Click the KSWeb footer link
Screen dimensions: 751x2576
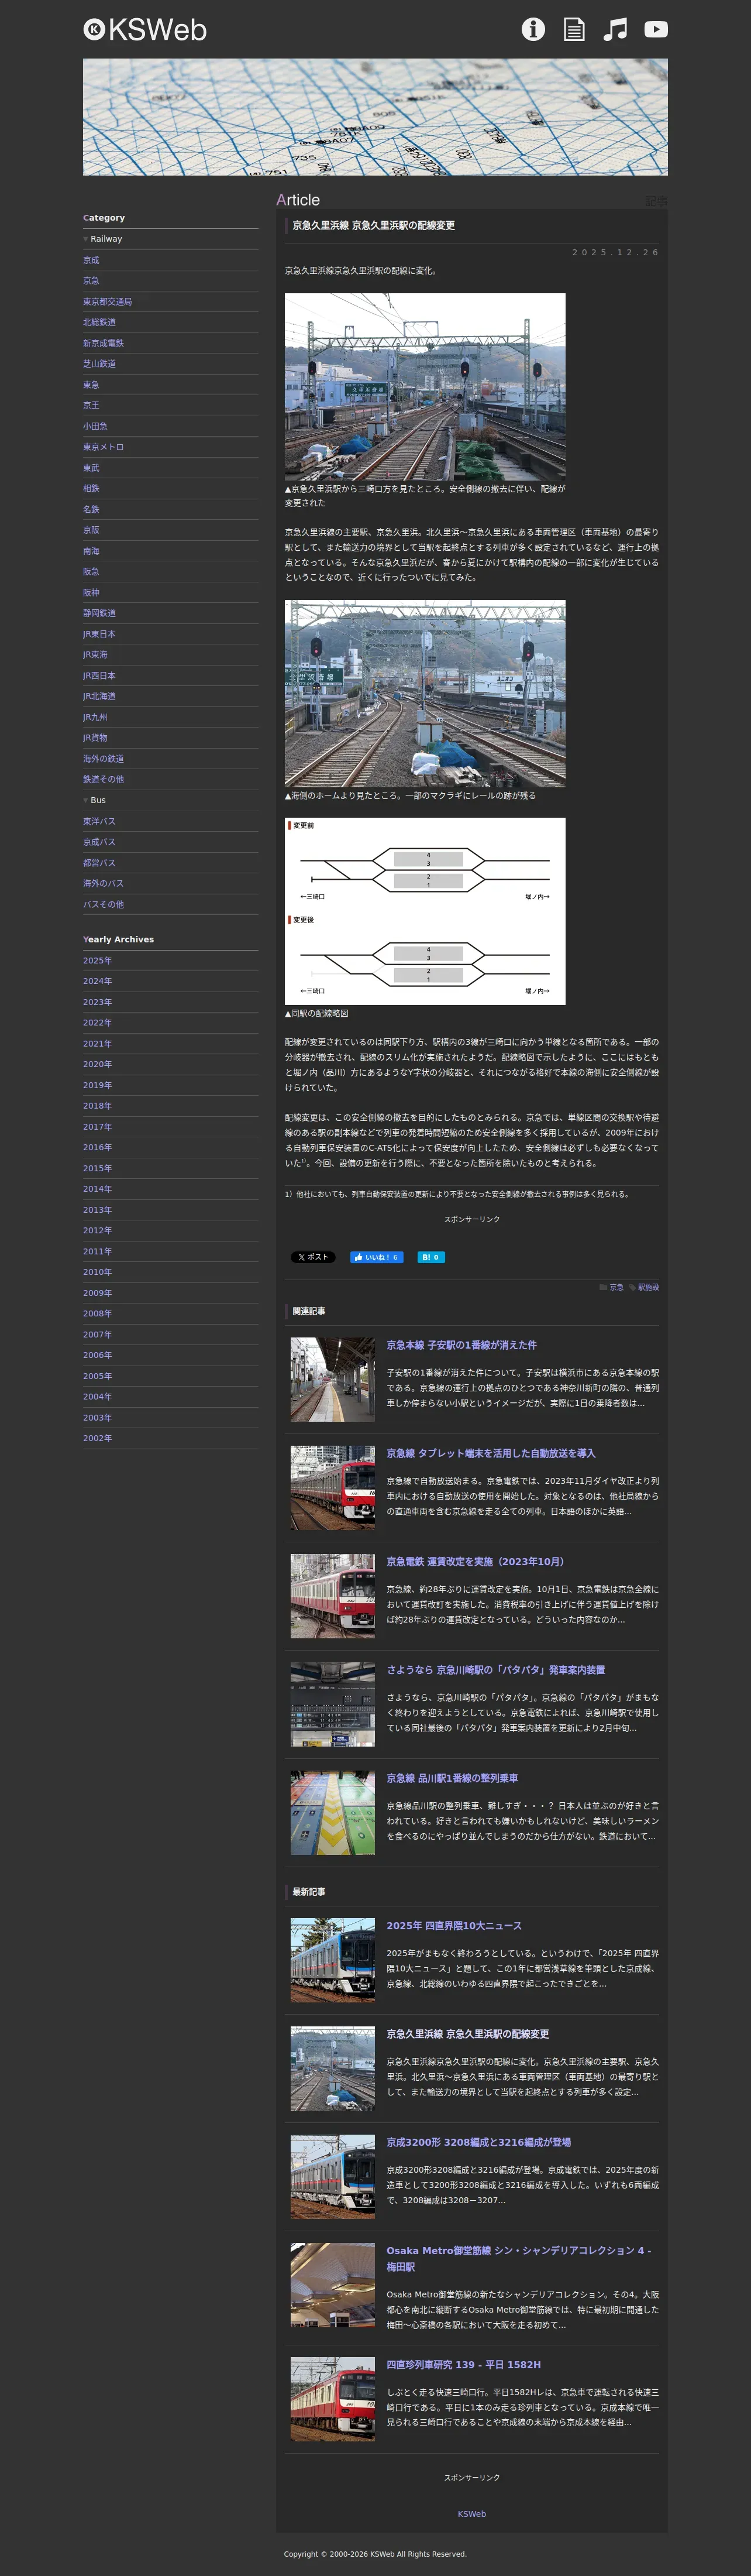[x=471, y=2514]
